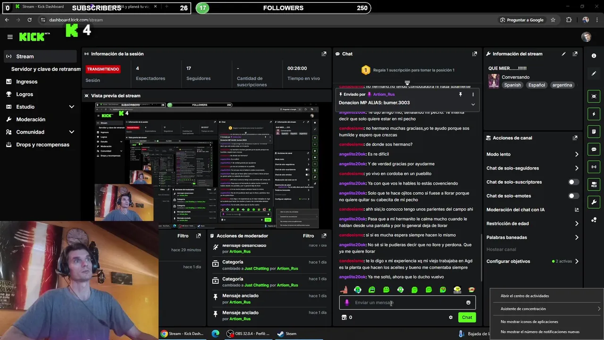Viewport: 604px width, 340px height.
Task: Expand the pinned message chevron
Action: click(473, 104)
